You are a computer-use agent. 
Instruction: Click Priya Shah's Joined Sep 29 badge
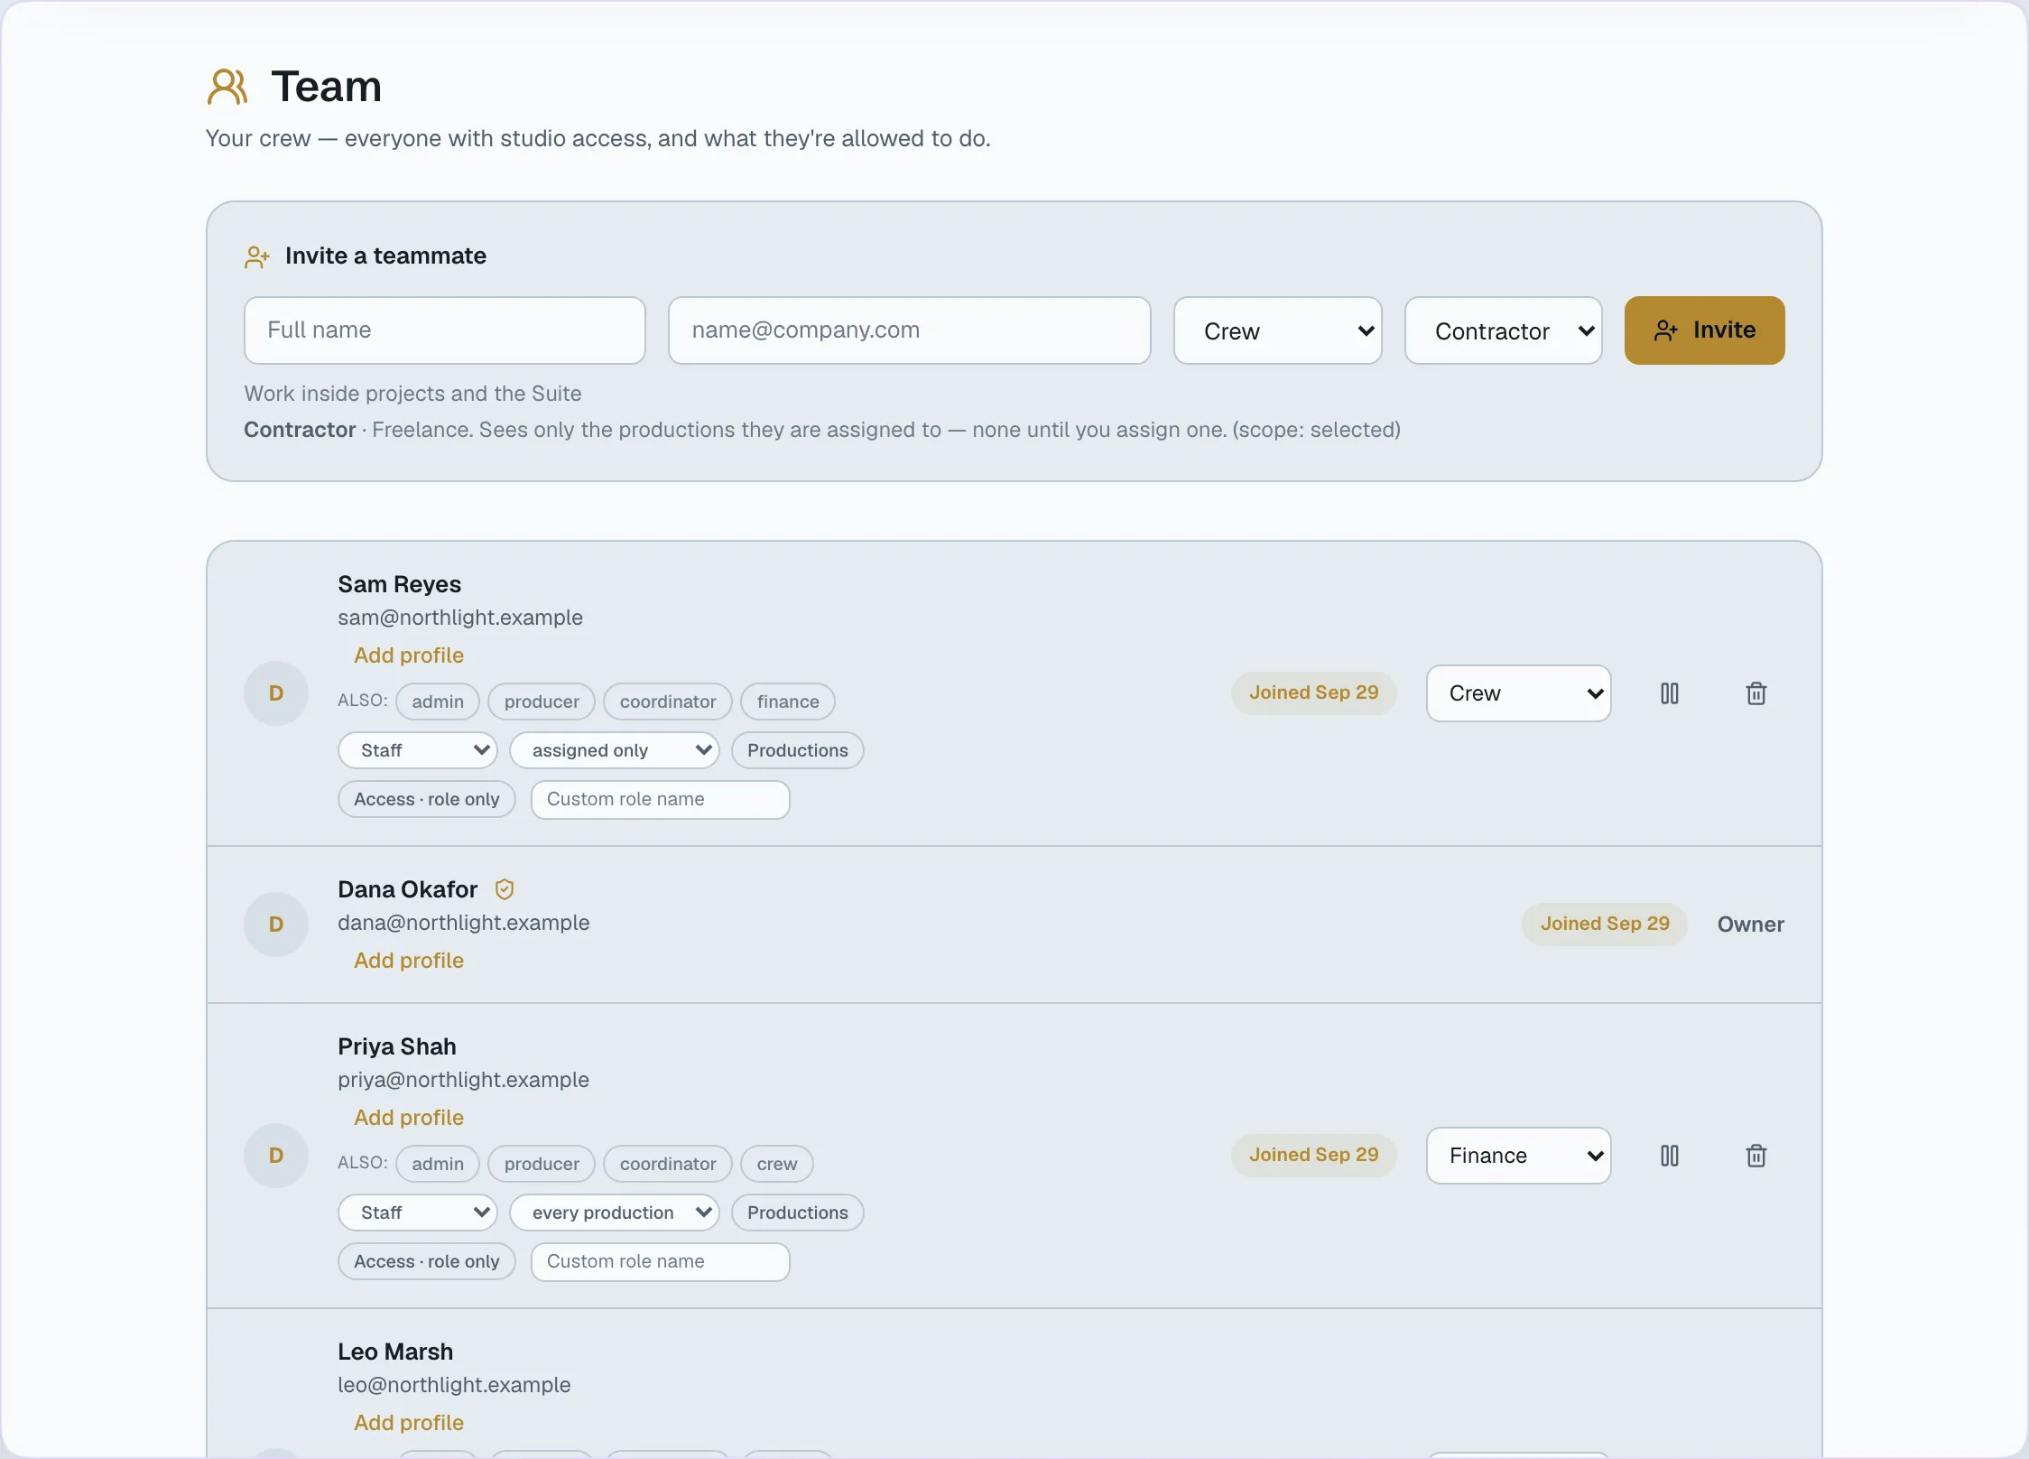[x=1314, y=1156]
